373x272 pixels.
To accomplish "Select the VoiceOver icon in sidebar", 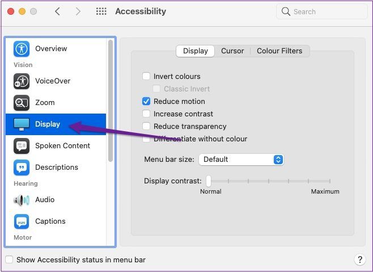I will point(22,81).
